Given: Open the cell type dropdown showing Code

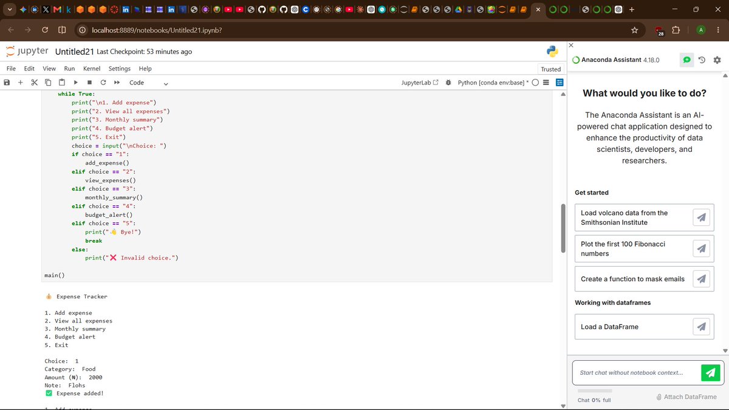Looking at the screenshot, I should pyautogui.click(x=148, y=83).
